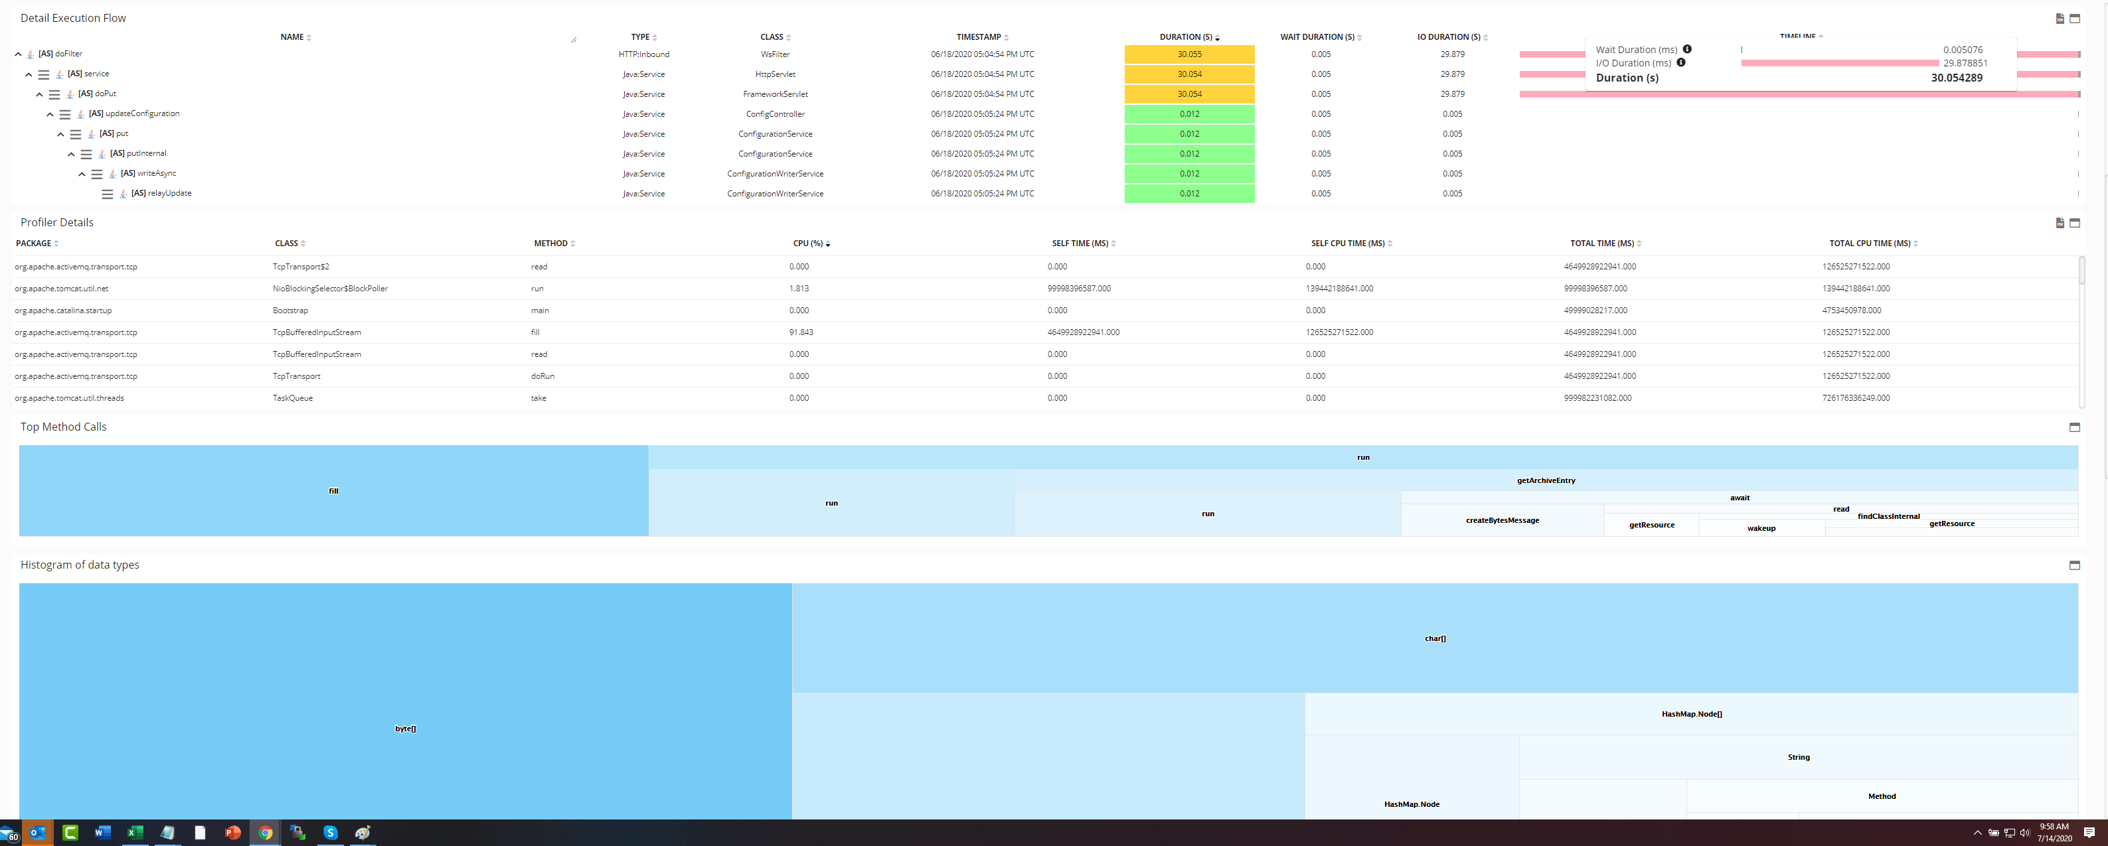Collapse the Histogram of data types panel
The width and height of the screenshot is (2108, 846).
(2074, 565)
